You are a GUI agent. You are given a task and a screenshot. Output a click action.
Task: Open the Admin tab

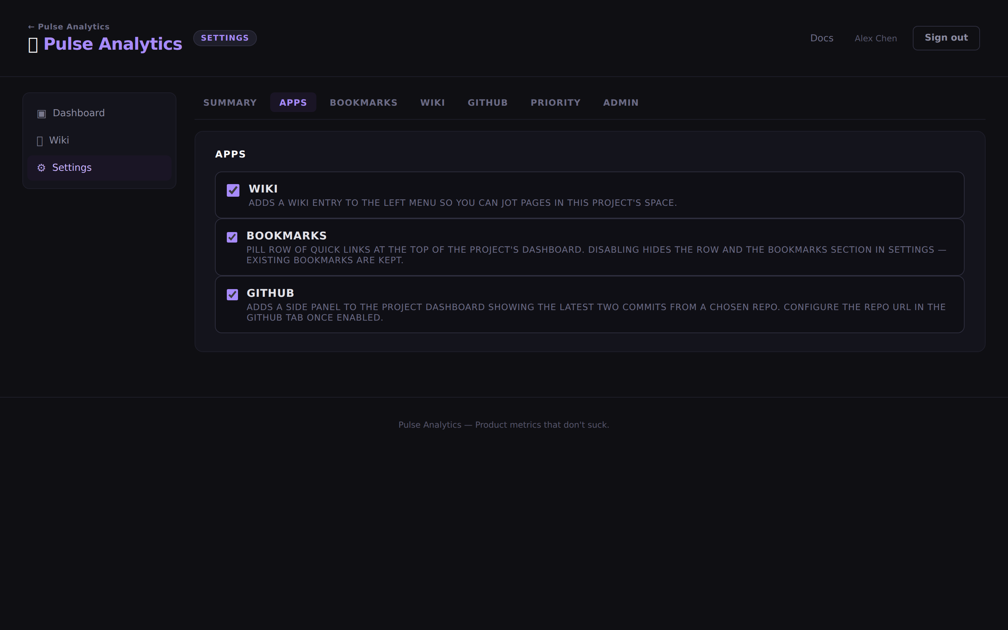pos(621,103)
